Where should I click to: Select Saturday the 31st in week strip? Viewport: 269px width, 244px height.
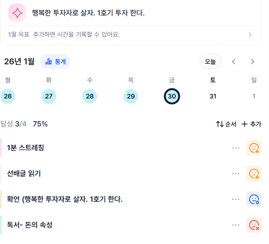[x=213, y=96]
